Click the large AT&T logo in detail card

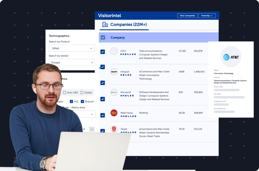(x=231, y=57)
